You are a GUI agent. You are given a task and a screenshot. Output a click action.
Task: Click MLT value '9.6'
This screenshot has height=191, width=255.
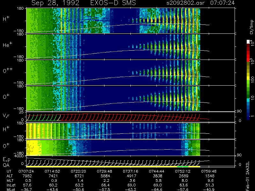pyautogui.click(x=211, y=180)
